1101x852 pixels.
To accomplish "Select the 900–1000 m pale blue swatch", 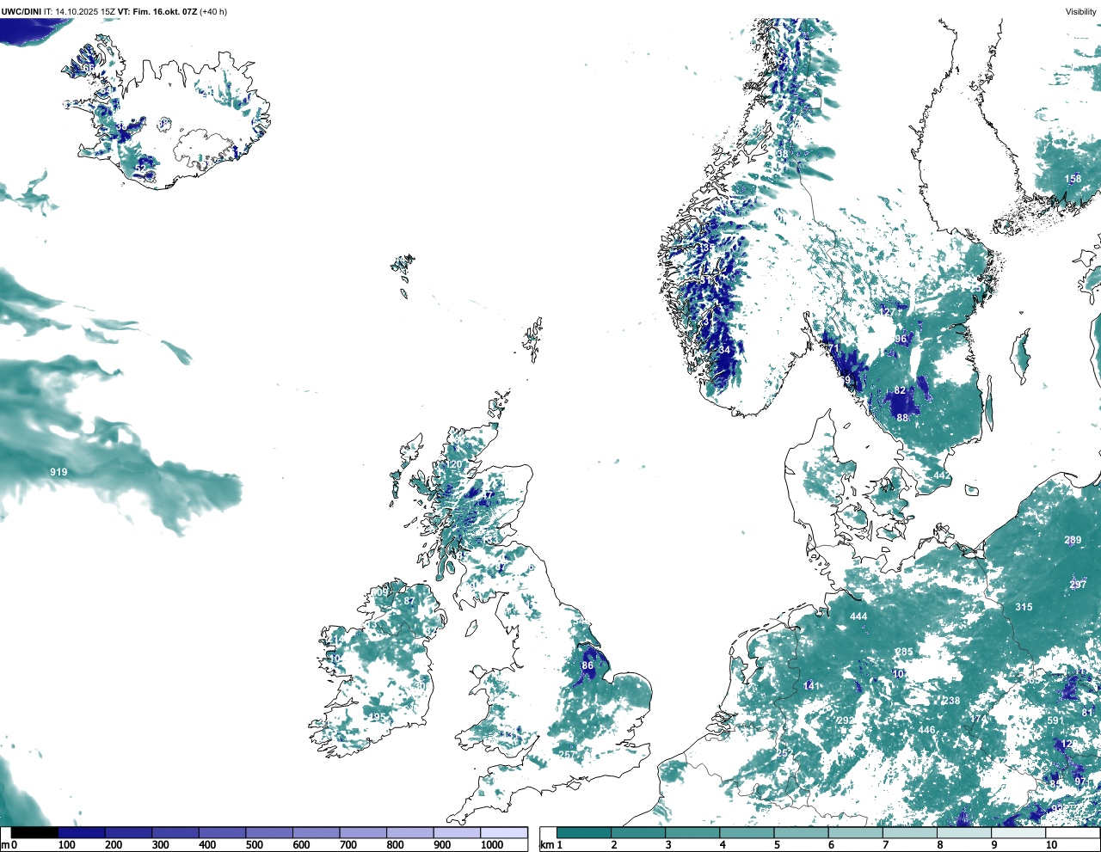I will point(458,832).
